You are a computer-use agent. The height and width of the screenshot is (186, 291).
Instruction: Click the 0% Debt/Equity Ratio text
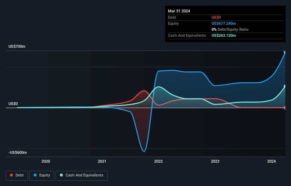[x=230, y=29]
